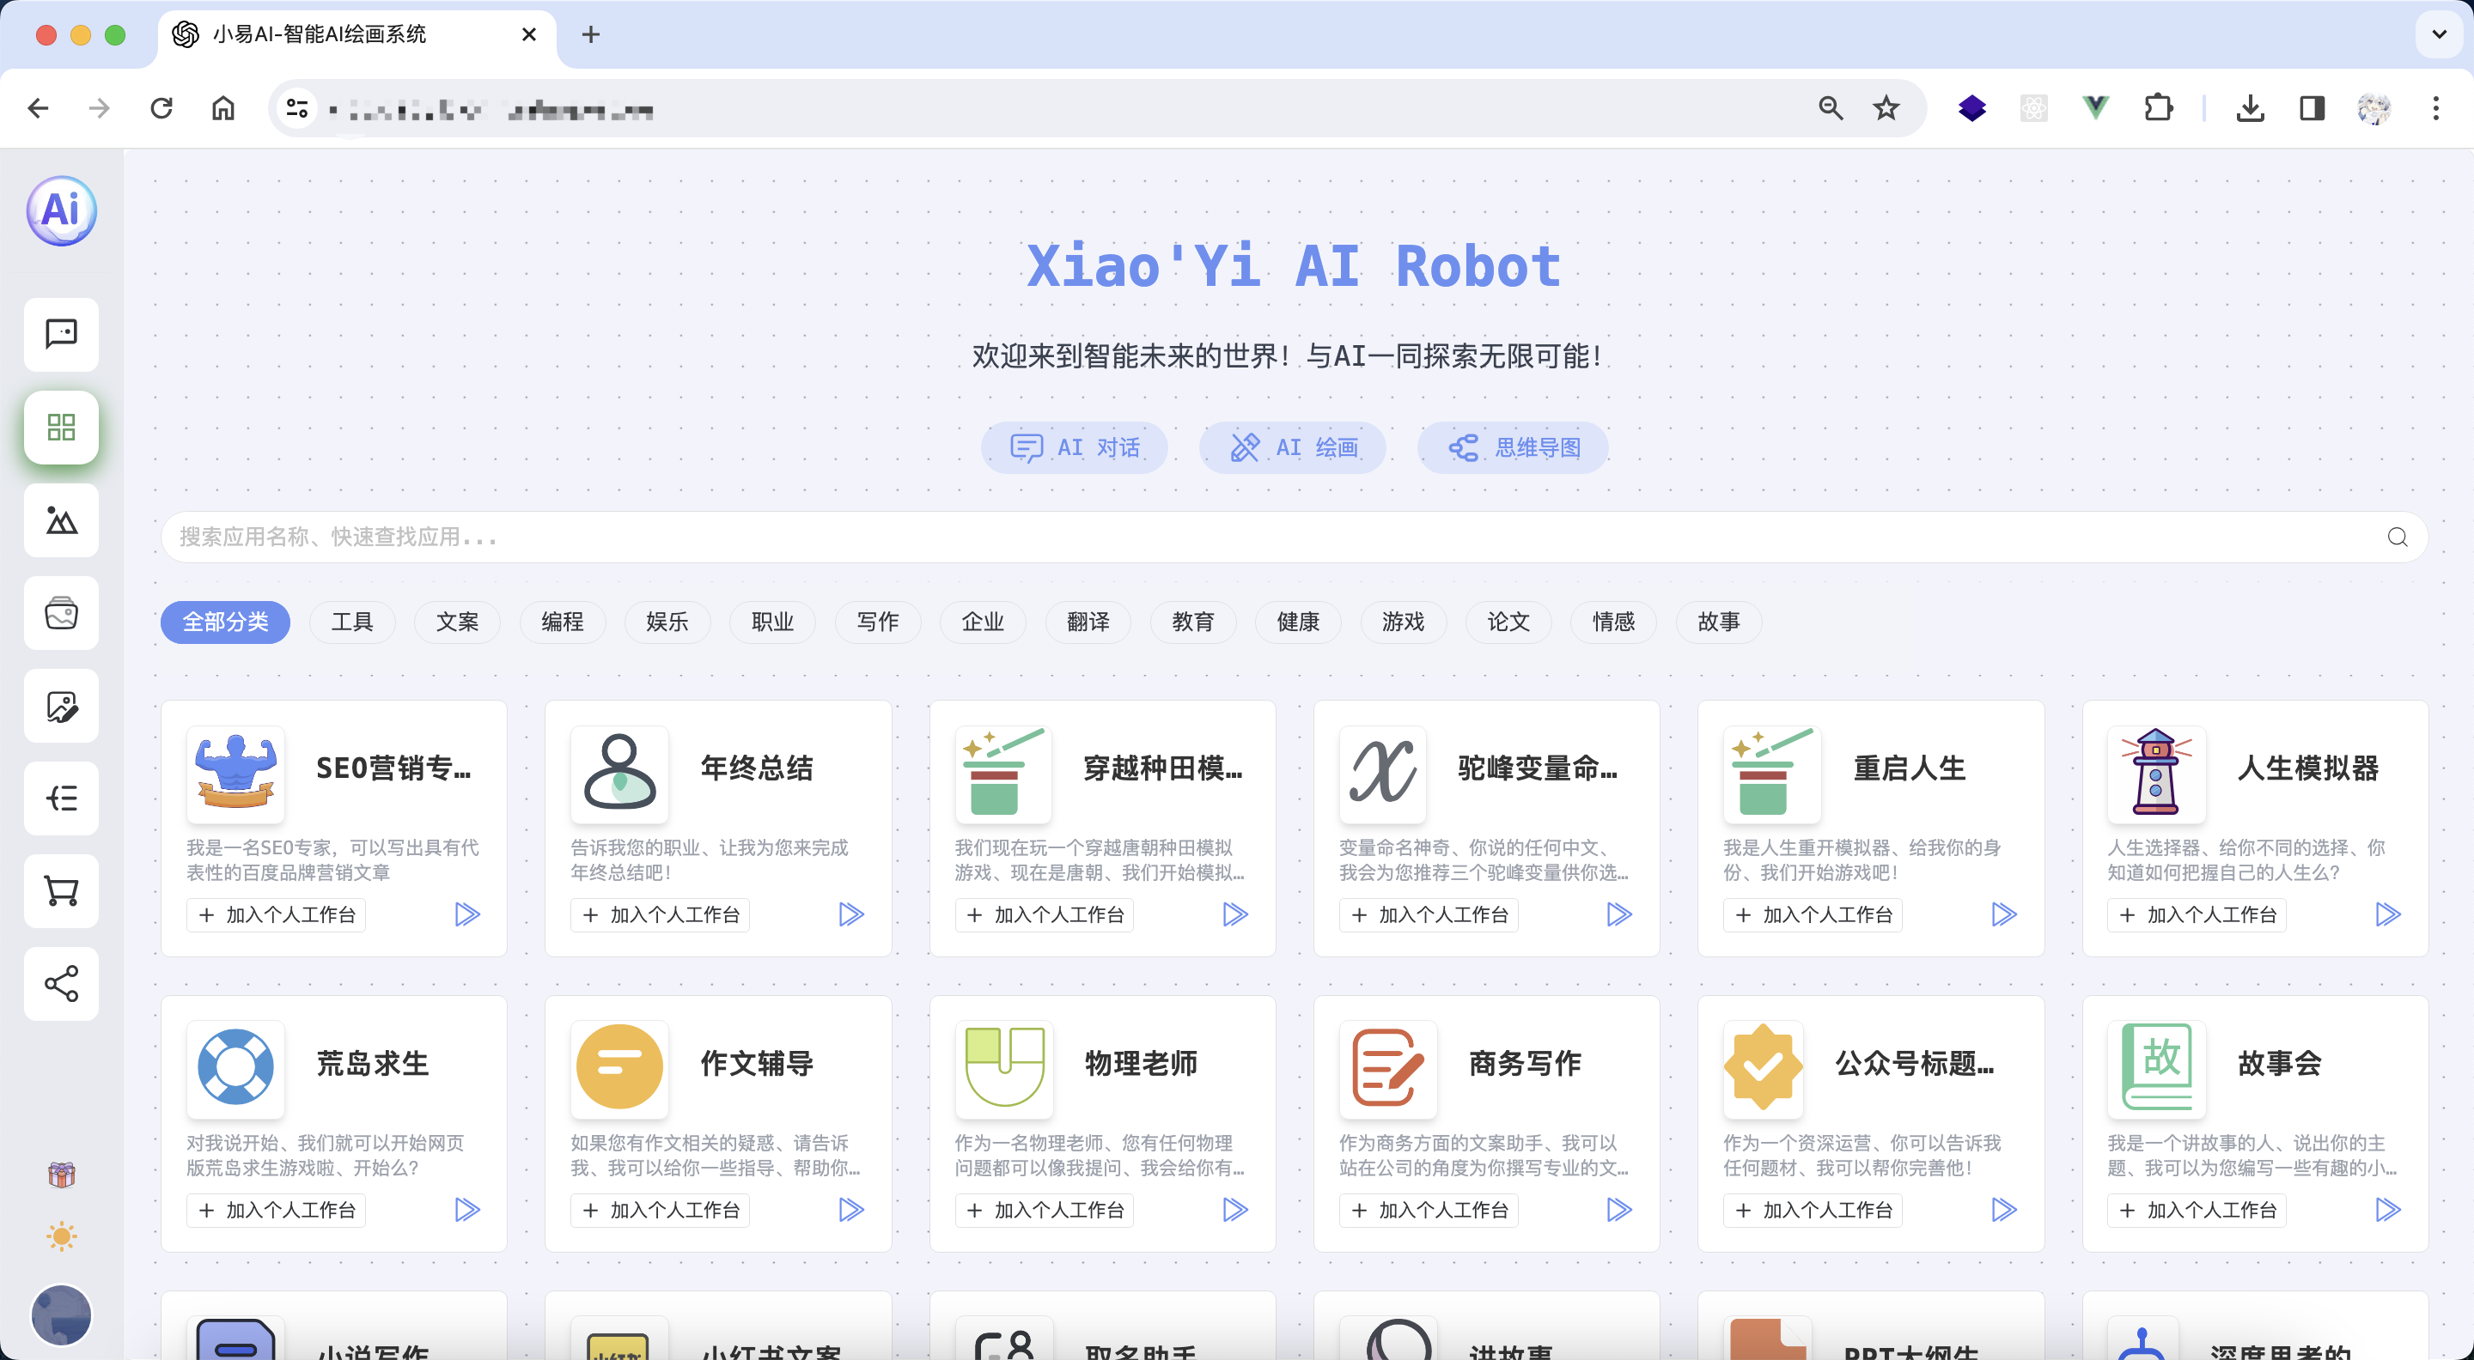Select the 企业 category tab
The image size is (2474, 1360).
[x=984, y=622]
